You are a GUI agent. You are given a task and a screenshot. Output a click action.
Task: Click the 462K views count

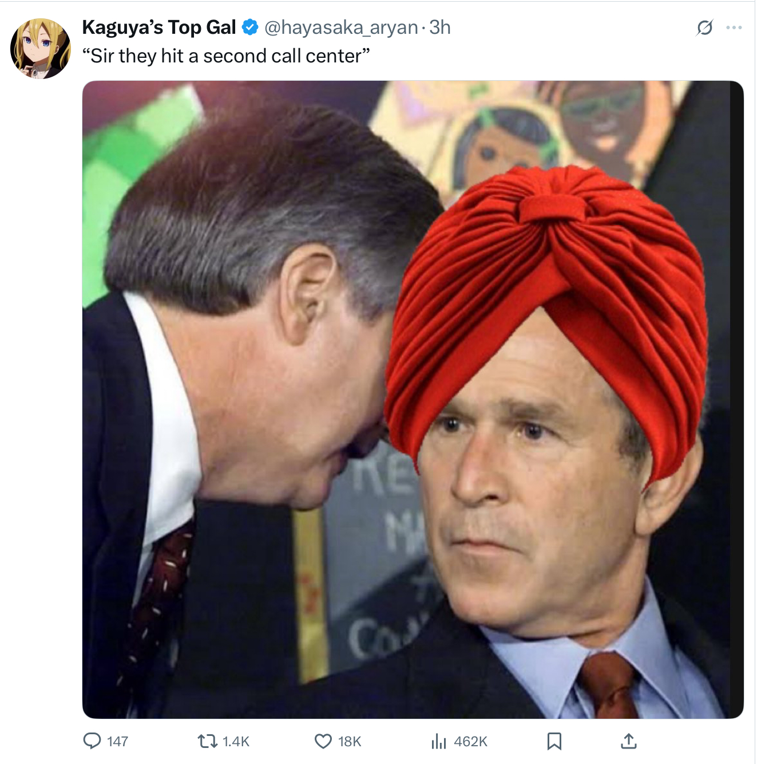point(470,742)
